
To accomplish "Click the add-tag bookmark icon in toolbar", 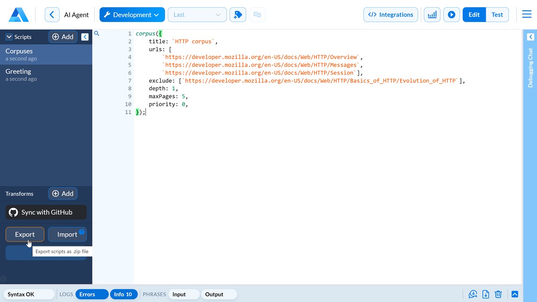I will click(238, 14).
